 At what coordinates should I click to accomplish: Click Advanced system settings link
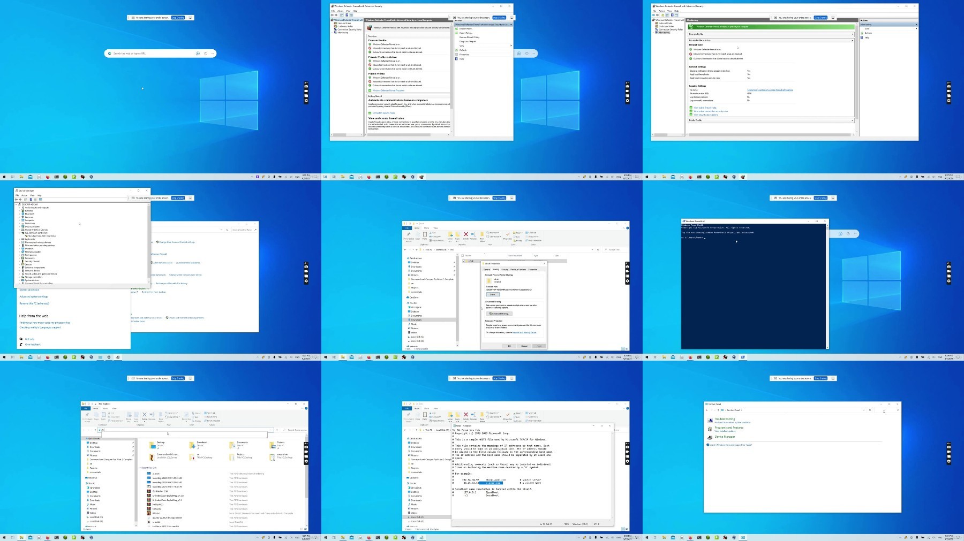(x=34, y=296)
